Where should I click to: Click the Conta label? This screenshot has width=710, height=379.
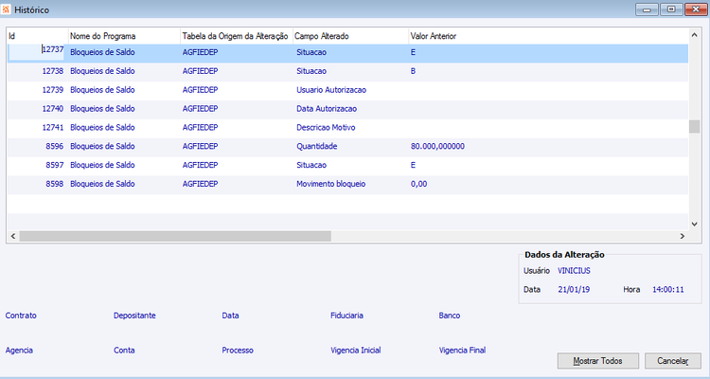point(124,350)
